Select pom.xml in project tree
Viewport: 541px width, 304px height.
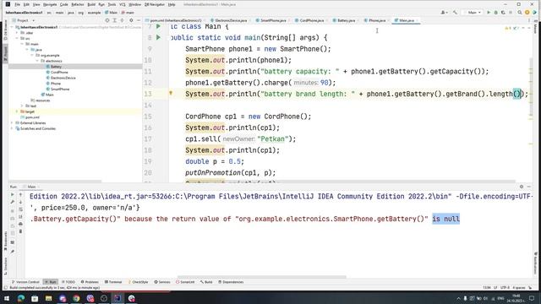[x=32, y=117]
